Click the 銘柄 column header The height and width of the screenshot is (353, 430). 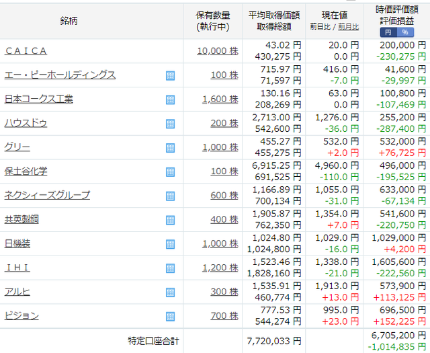click(69, 21)
